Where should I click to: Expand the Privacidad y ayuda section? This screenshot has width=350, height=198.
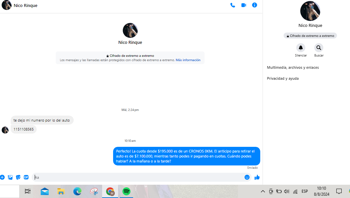tap(283, 79)
